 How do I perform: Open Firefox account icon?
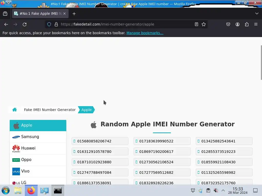point(237,24)
